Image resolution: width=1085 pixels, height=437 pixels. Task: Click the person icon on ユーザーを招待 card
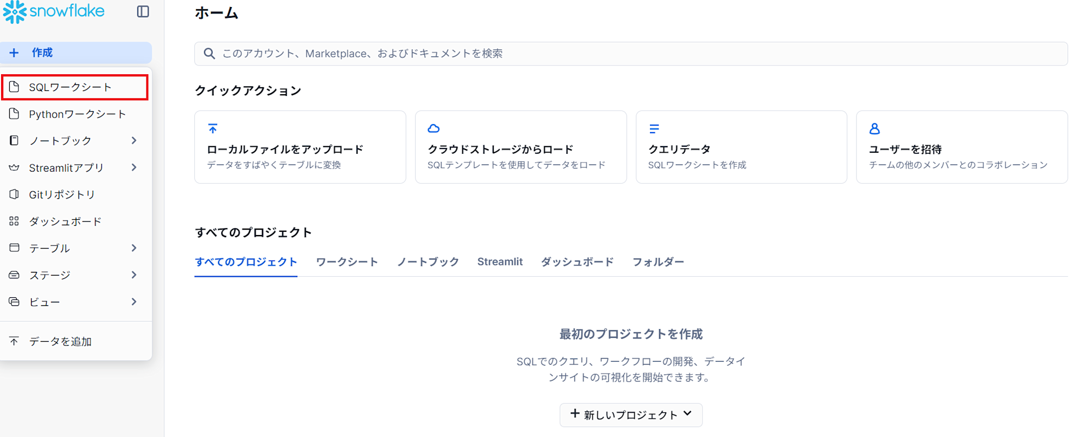coord(875,128)
